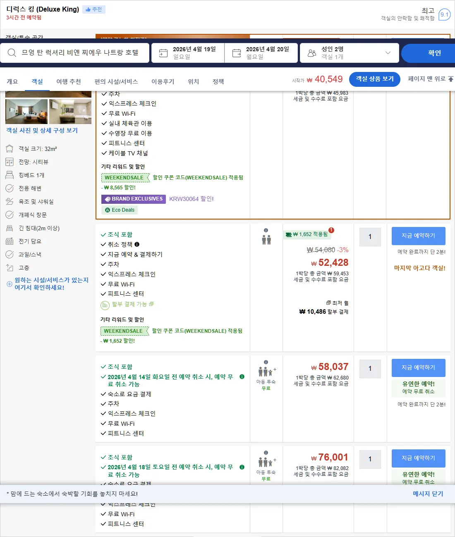Viewport: 455px width, 537px height.
Task: Click the 확인 search button
Action: click(429, 53)
